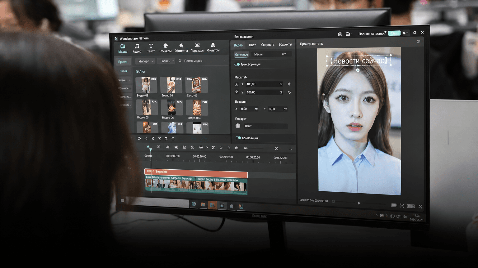Click the keyframe diamond for Масштаб Y
The image size is (478, 268).
(x=289, y=92)
